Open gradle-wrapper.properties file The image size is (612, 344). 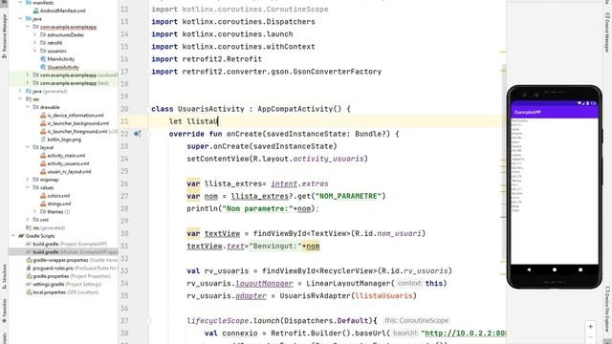coord(72,260)
